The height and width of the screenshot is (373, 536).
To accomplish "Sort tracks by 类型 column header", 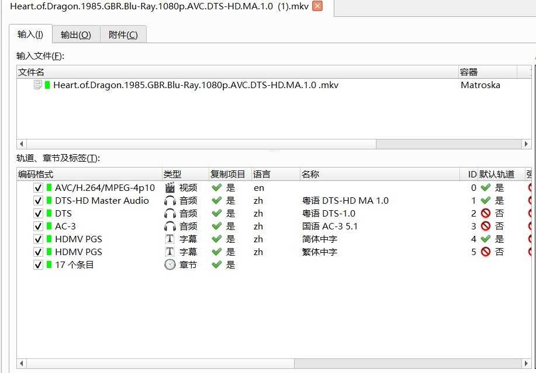I will pos(186,175).
